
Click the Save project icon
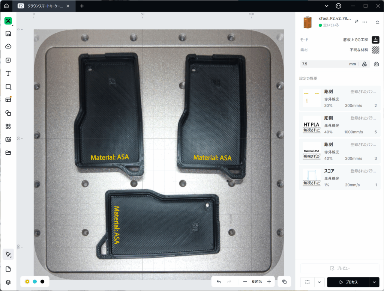tap(8, 33)
